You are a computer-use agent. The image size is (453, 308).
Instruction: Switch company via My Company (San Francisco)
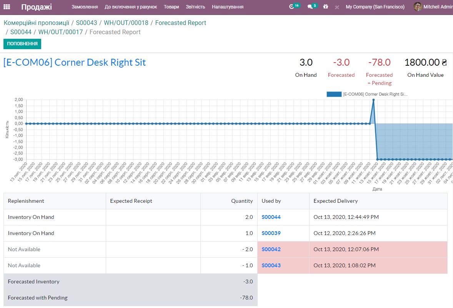click(375, 7)
